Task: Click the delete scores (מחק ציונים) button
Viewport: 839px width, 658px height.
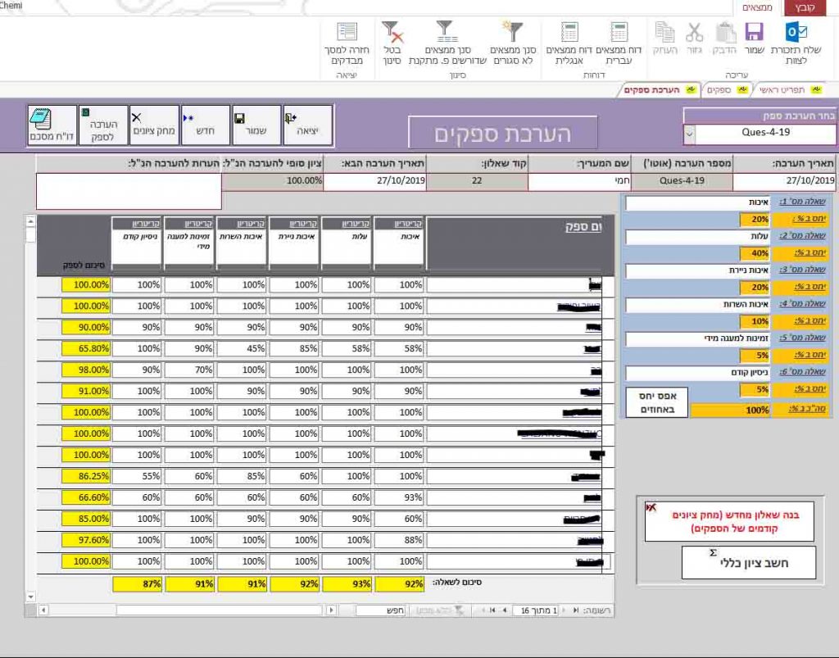Action: (x=153, y=125)
